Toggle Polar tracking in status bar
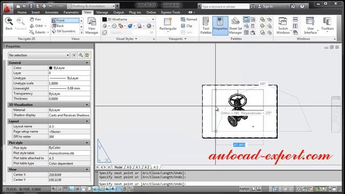This screenshot has width=345, height=194. point(77,189)
